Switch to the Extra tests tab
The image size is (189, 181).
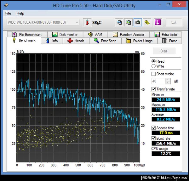166,35
